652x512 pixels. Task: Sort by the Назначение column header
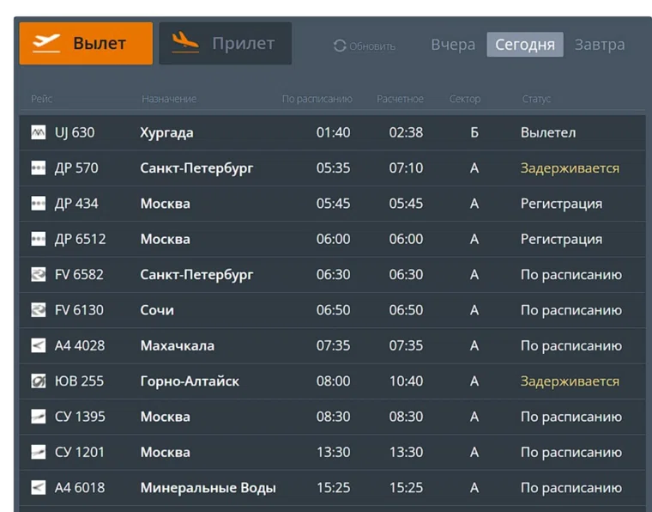coord(169,99)
